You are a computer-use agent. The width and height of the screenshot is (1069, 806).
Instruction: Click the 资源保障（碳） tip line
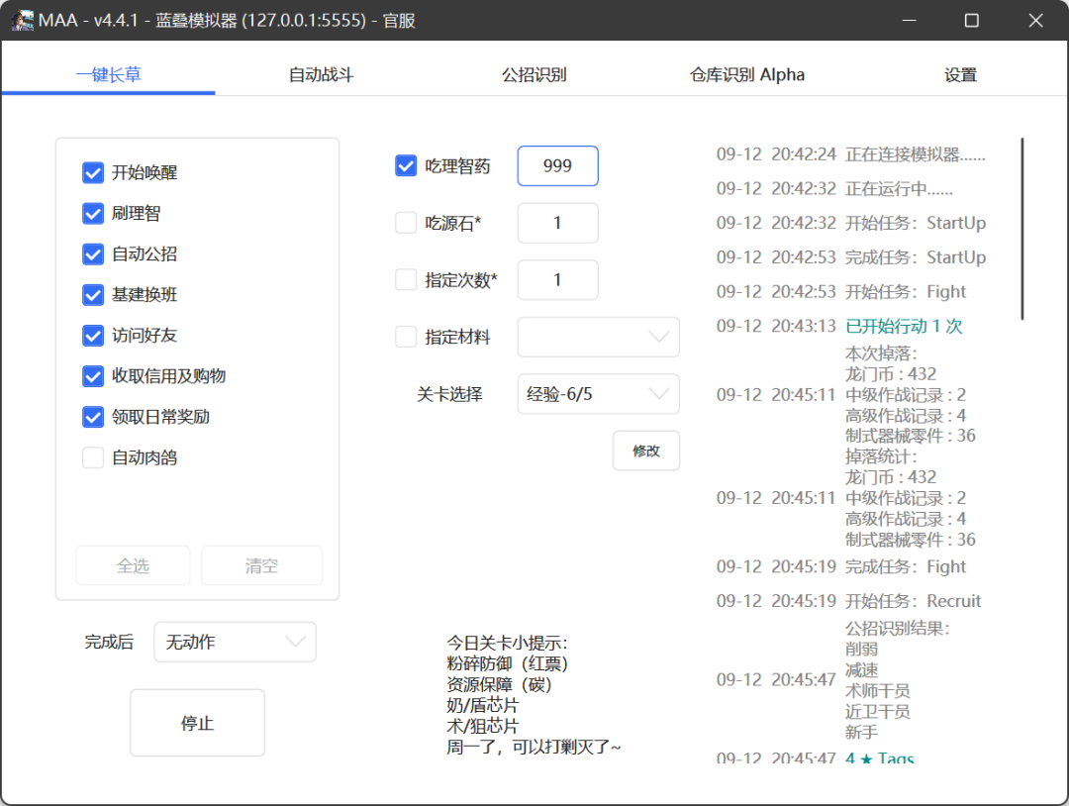pos(498,684)
